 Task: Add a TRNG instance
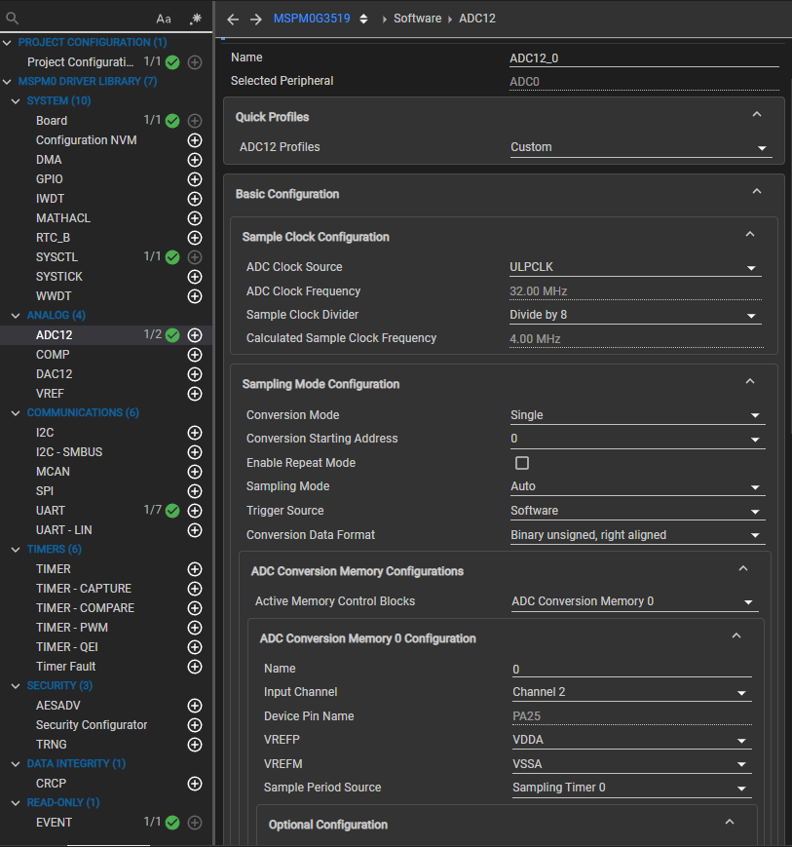[x=195, y=745]
